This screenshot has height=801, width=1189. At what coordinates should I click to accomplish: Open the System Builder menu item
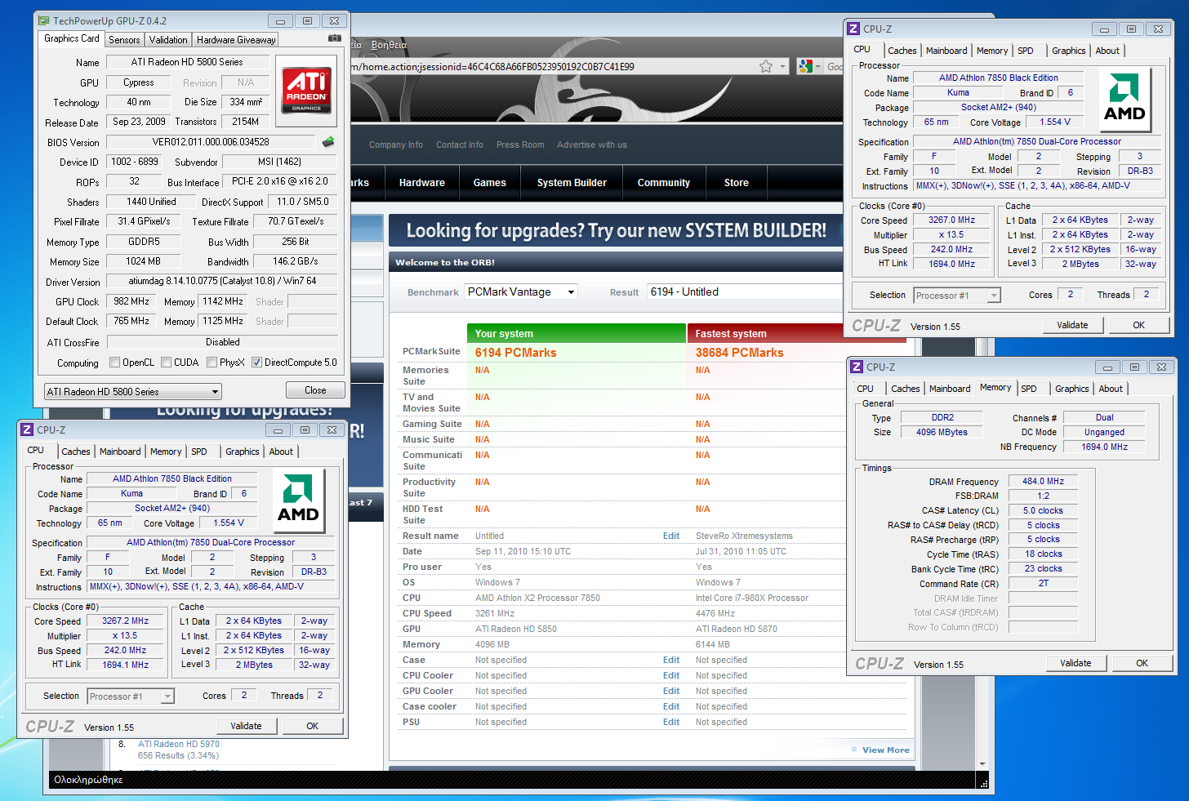pyautogui.click(x=572, y=183)
